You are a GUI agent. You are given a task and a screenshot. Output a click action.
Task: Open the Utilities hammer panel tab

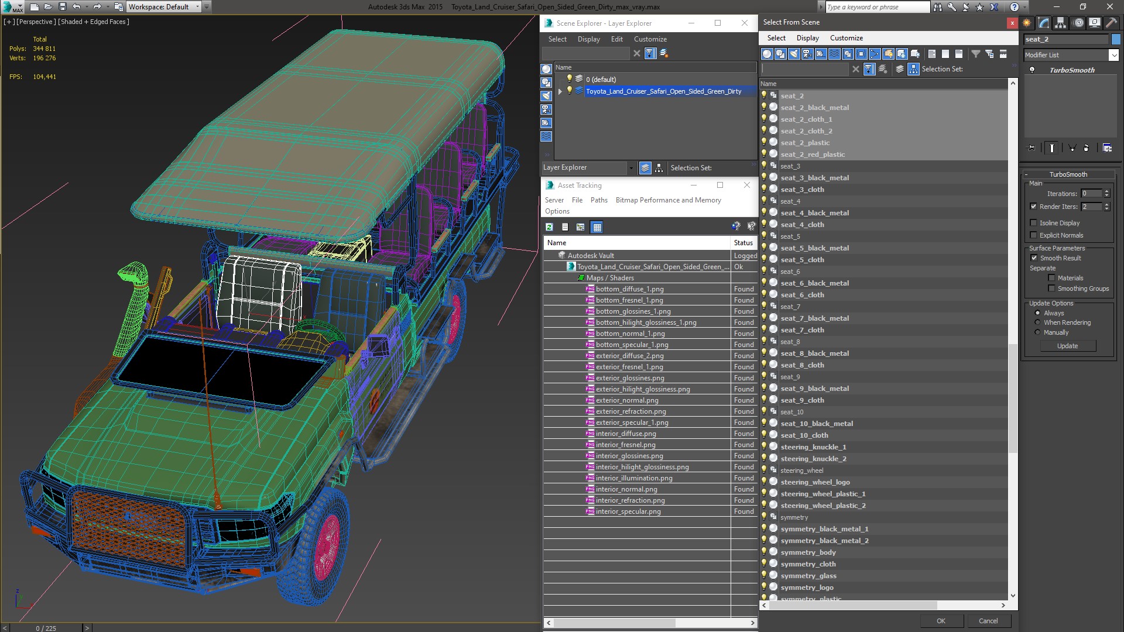tap(1111, 23)
